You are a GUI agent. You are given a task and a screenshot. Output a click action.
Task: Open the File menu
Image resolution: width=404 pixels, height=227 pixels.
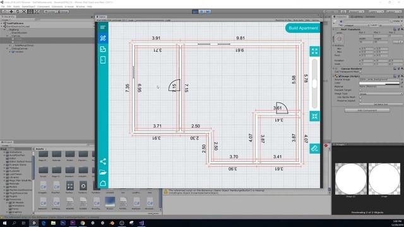click(x=3, y=6)
